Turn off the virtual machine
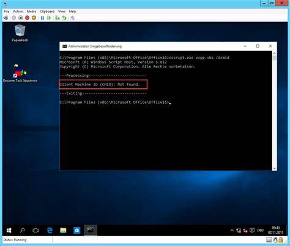Screen dimensions: 290x246 click(20, 18)
